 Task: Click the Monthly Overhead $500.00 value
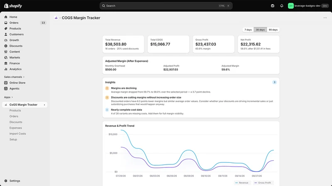(111, 69)
